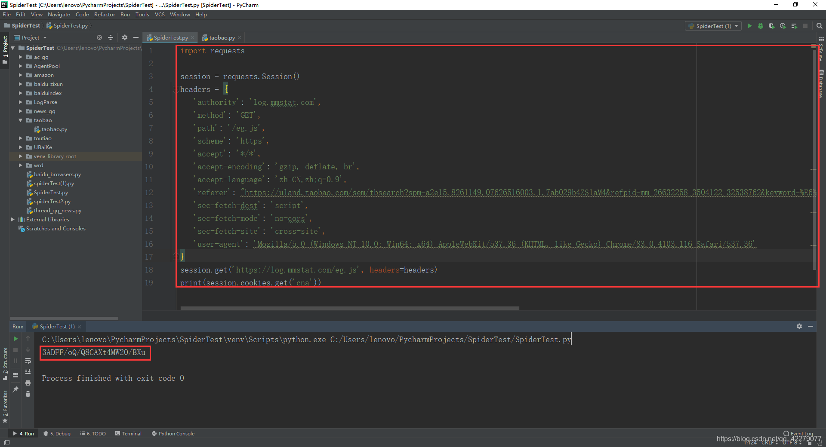Toggle the 2: Favorites side panel
The height and width of the screenshot is (447, 826).
click(x=5, y=407)
